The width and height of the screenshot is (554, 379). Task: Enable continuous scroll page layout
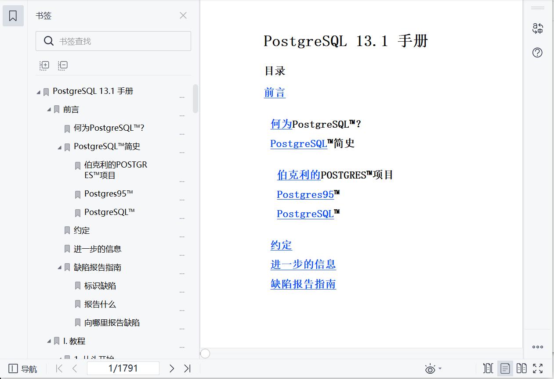488,368
